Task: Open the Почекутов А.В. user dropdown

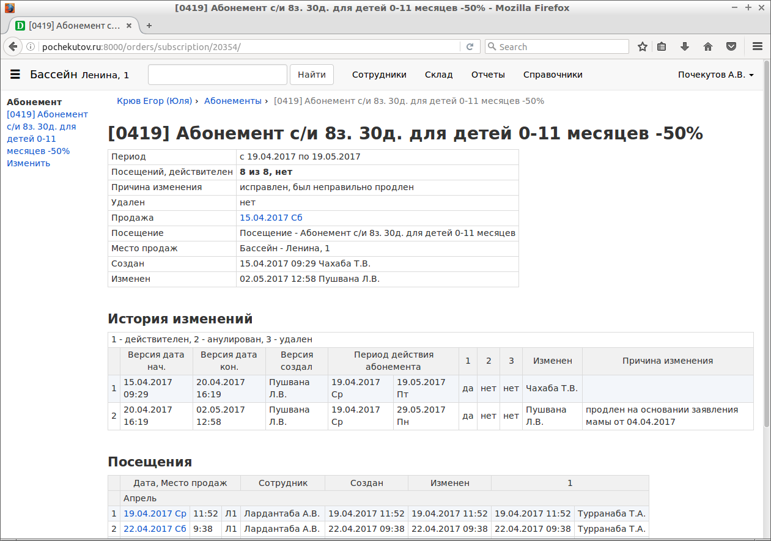Action: 715,75
